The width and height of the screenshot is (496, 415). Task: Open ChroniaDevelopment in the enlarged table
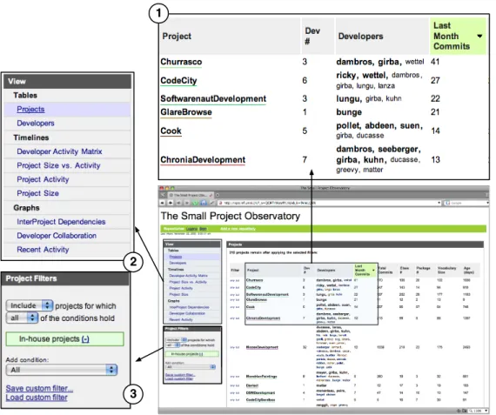[203, 160]
